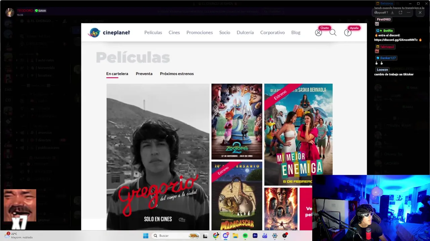Image resolution: width=430 pixels, height=241 pixels.
Task: Open OBS Studio from the taskbar
Action: coord(285,236)
